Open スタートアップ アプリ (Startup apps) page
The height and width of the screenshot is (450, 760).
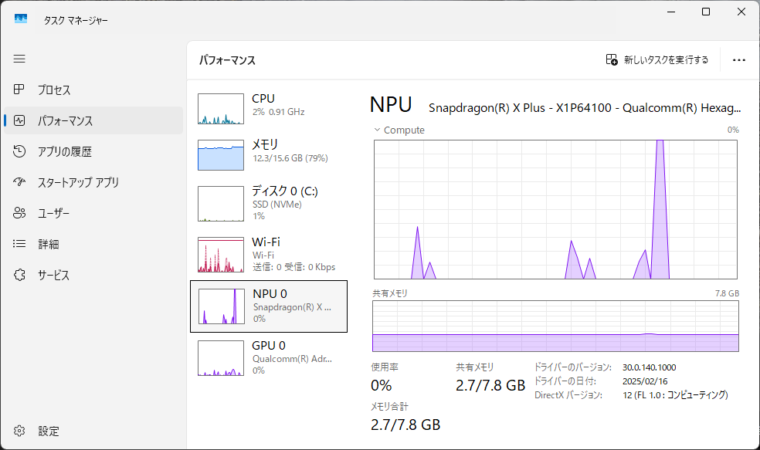[19, 182]
